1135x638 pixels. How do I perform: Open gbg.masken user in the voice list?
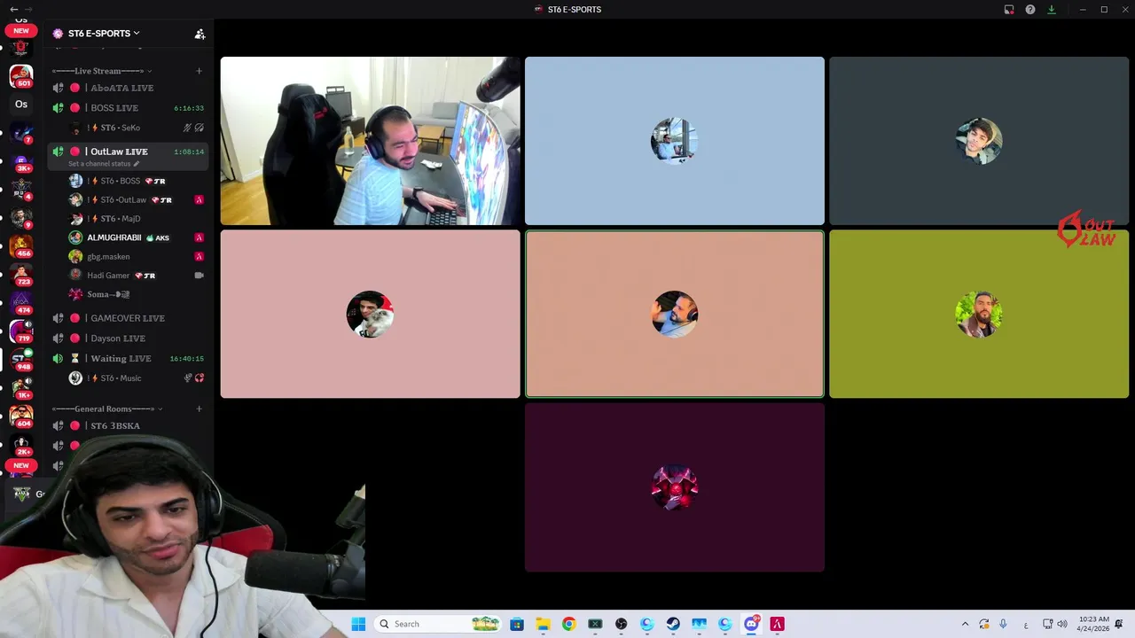click(x=137, y=257)
